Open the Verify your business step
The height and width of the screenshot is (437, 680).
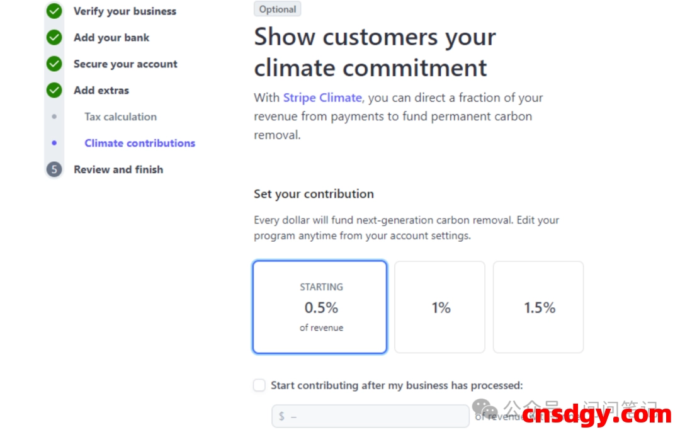coord(125,11)
